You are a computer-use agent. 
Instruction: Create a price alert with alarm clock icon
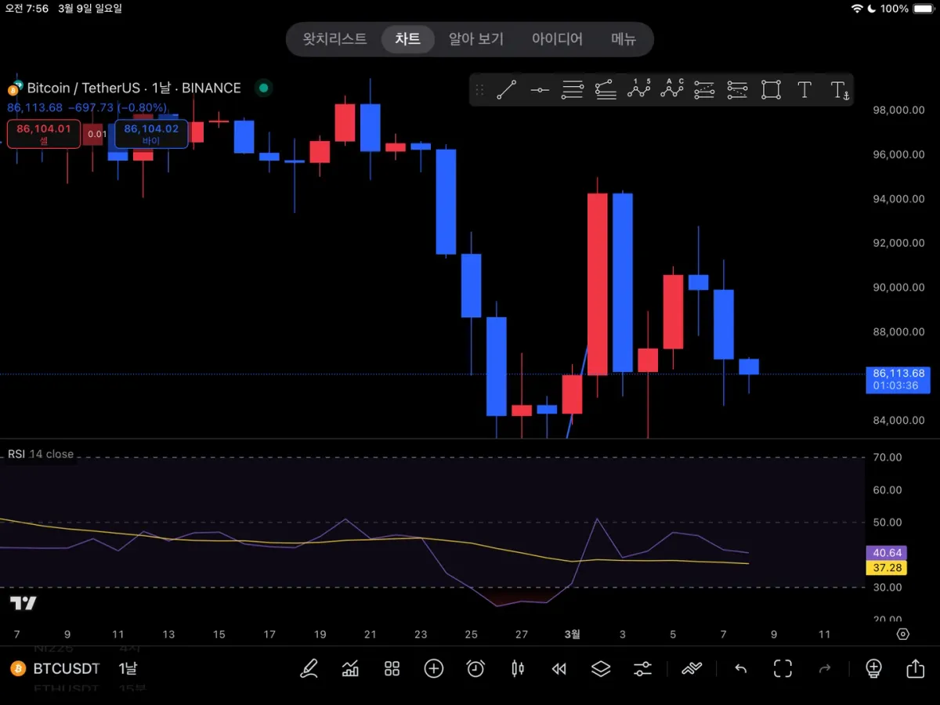[x=475, y=668]
